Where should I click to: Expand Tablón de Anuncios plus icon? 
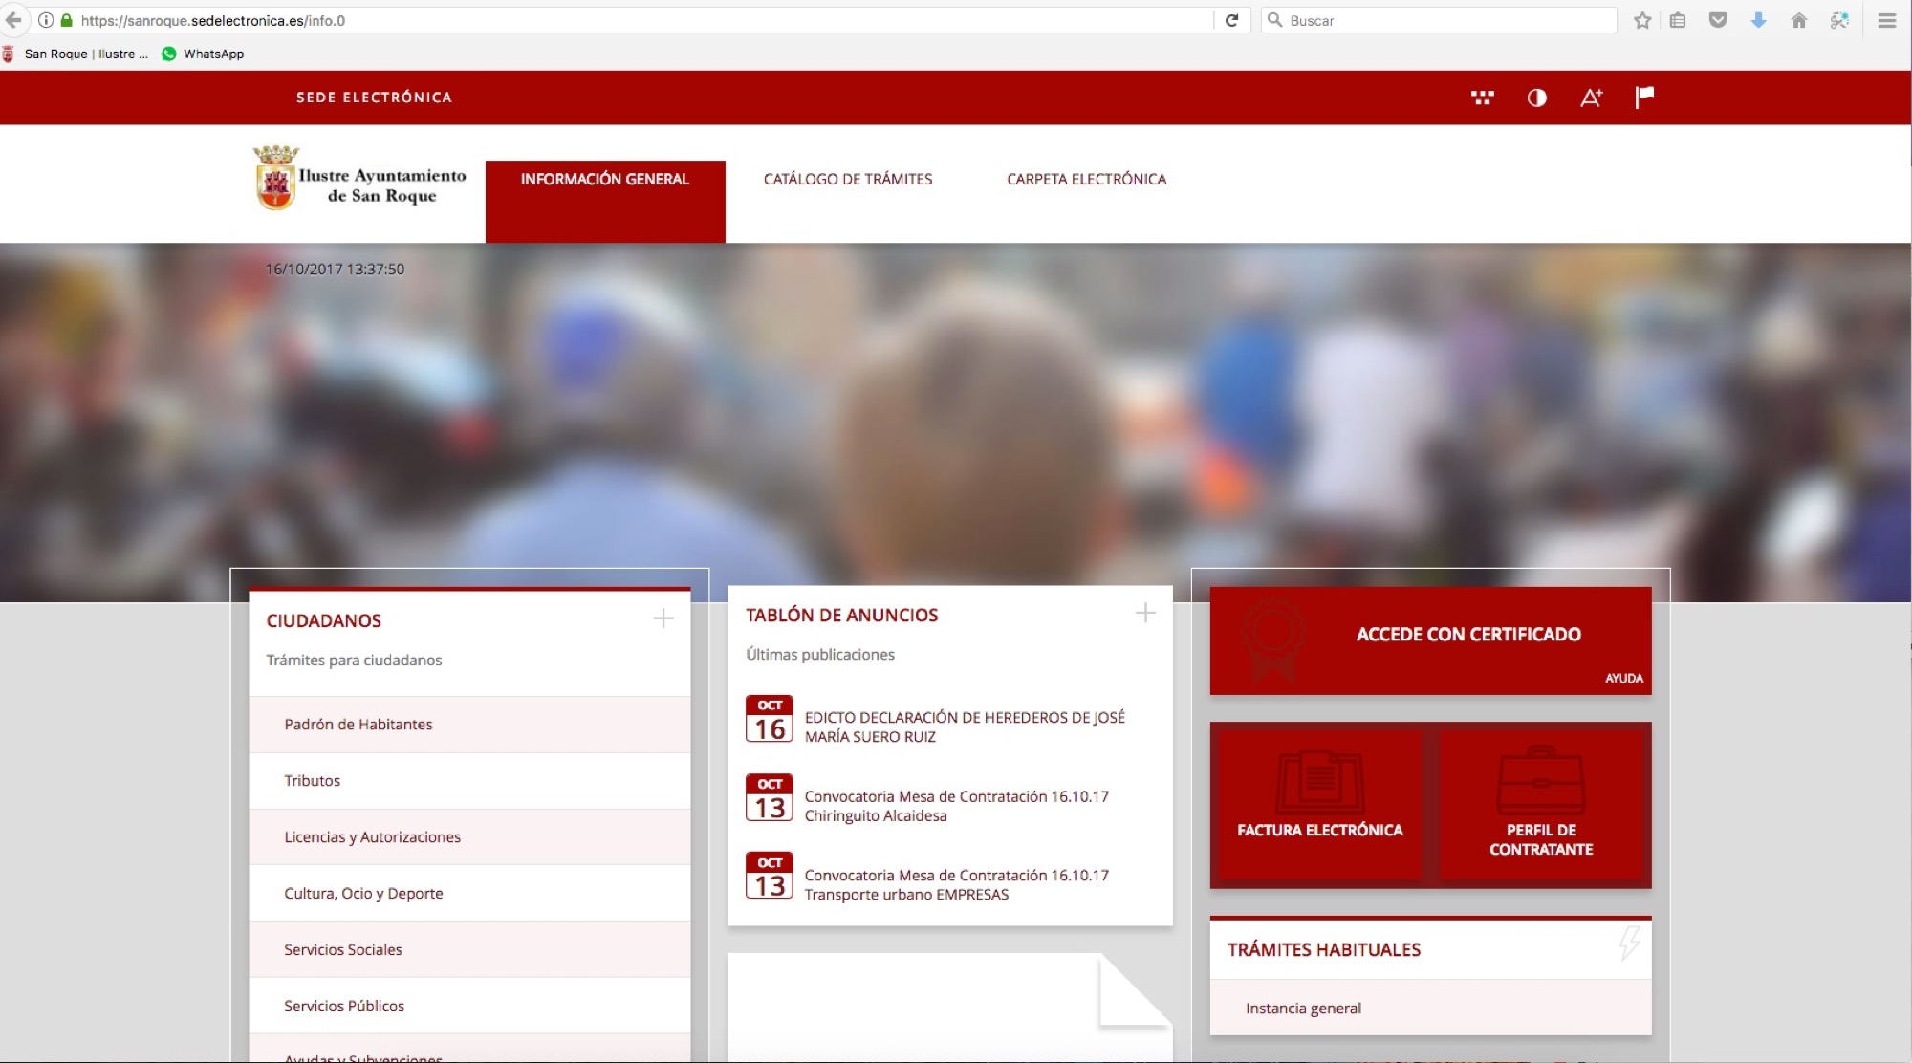pyautogui.click(x=1145, y=613)
